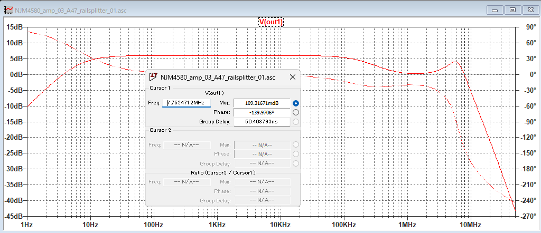Click the Cursor 1 Freq input field
This screenshot has height=233, width=541.
pos(186,103)
